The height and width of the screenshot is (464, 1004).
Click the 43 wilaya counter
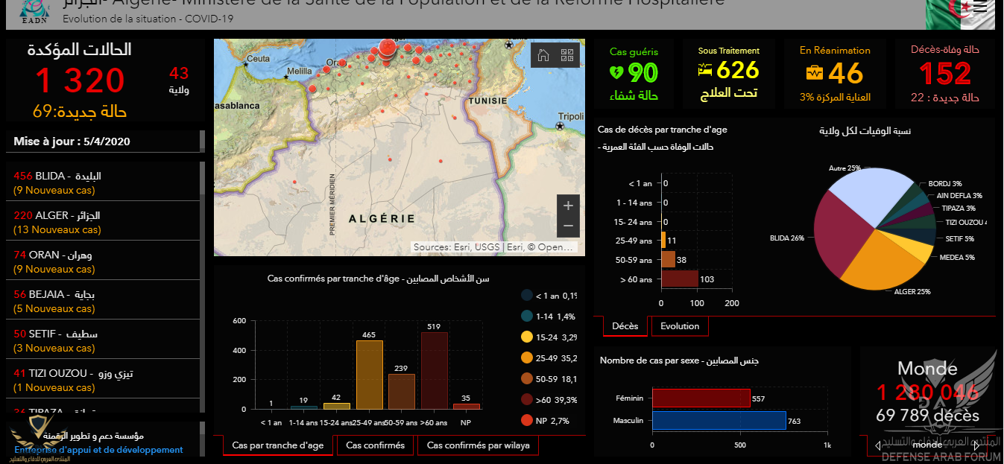[179, 73]
